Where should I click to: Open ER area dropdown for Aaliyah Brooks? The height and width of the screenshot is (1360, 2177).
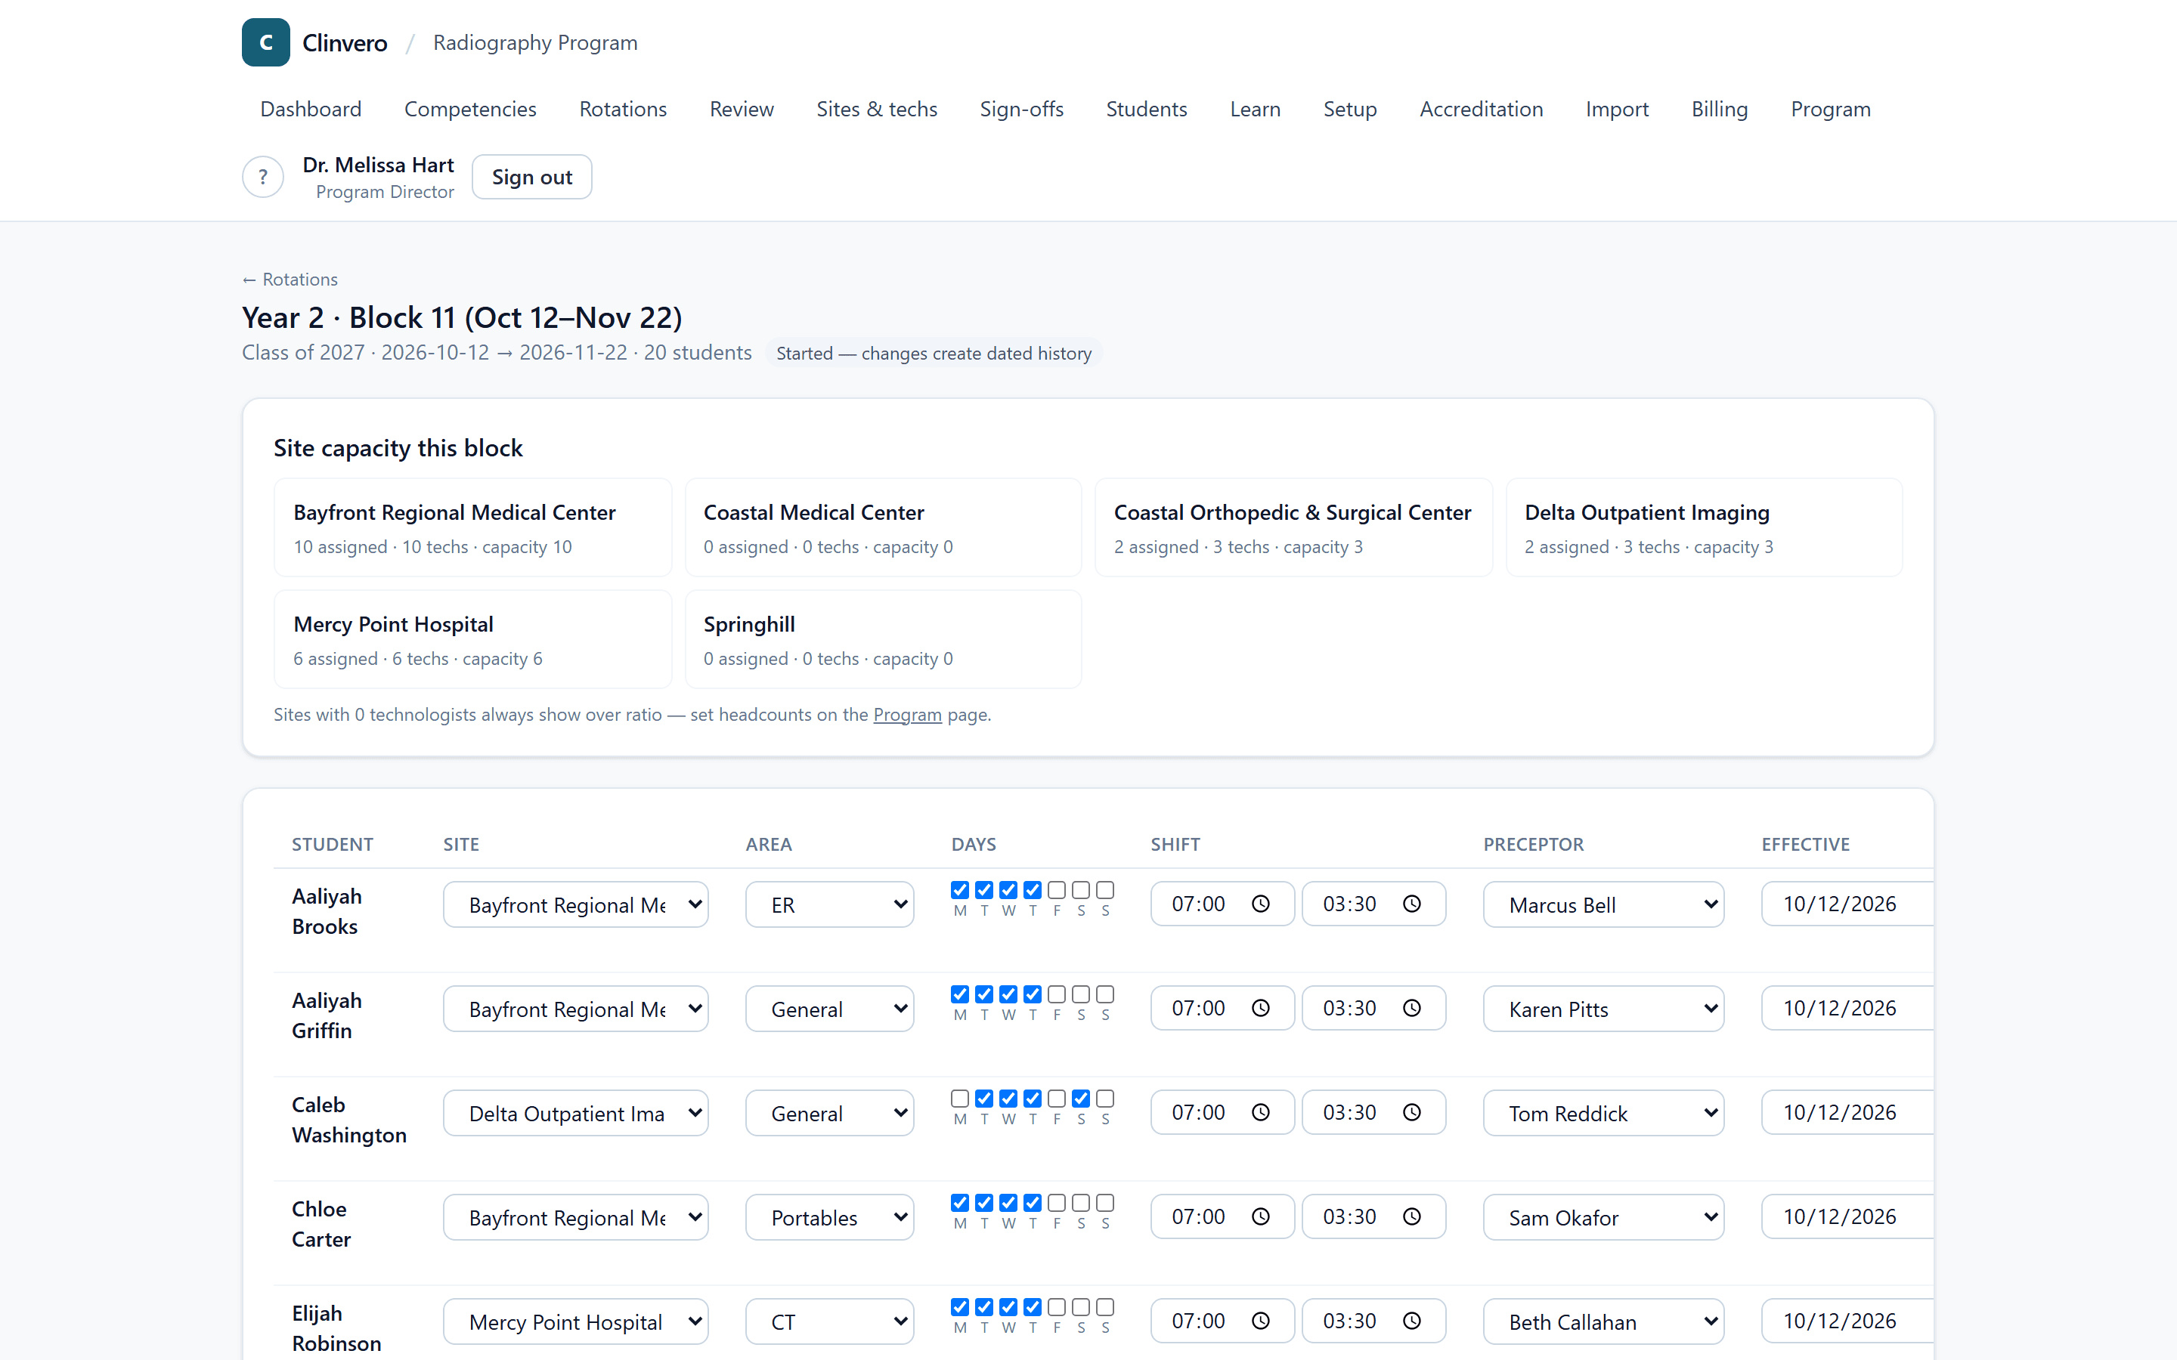829,904
